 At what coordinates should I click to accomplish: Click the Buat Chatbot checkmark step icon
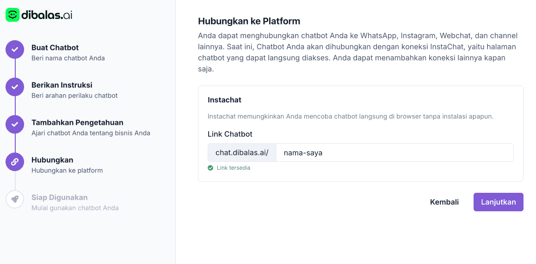15,49
